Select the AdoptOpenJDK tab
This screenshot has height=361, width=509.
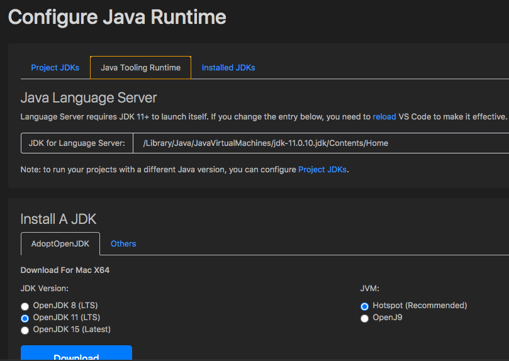pyautogui.click(x=60, y=244)
